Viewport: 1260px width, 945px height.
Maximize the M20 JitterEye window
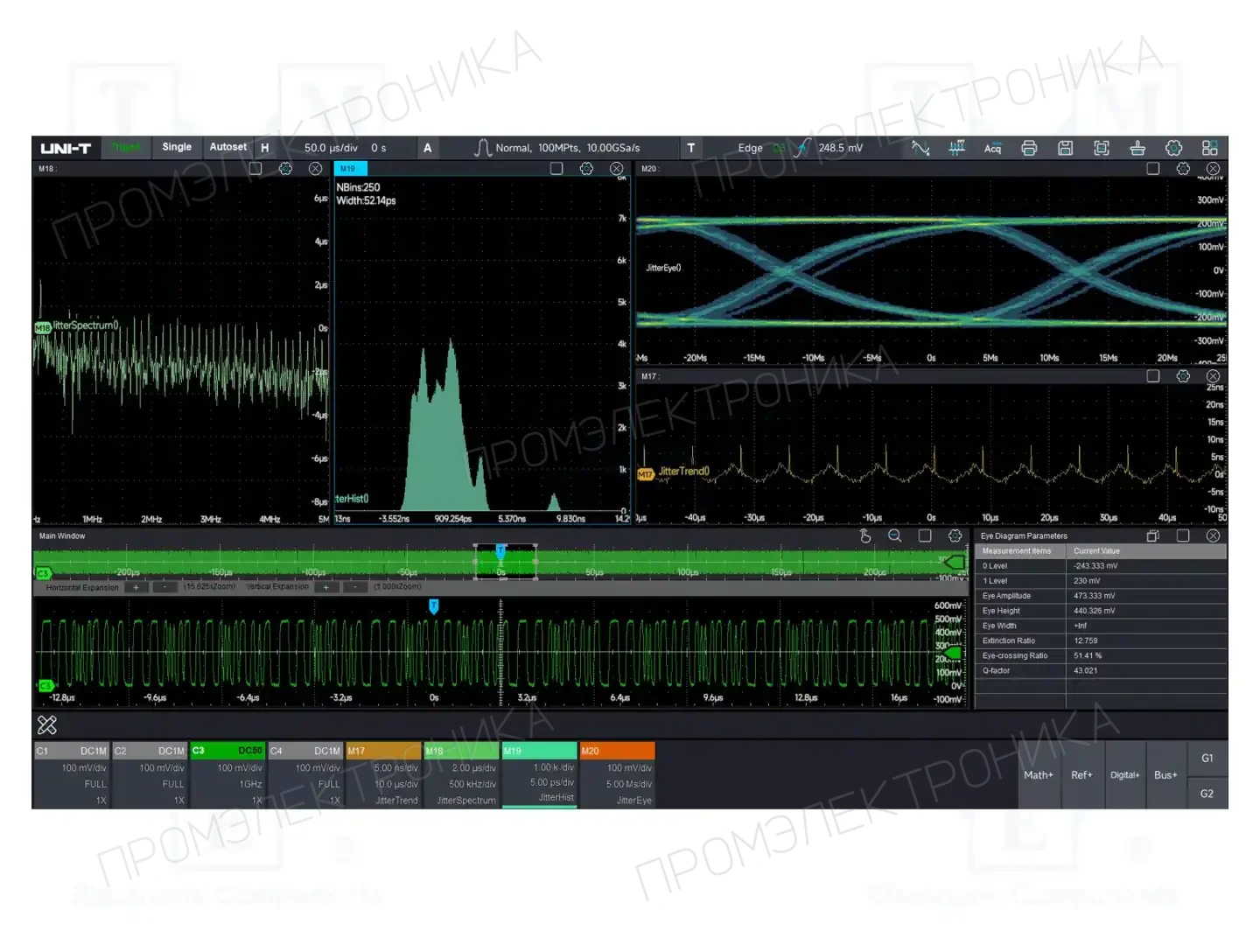[x=1153, y=168]
